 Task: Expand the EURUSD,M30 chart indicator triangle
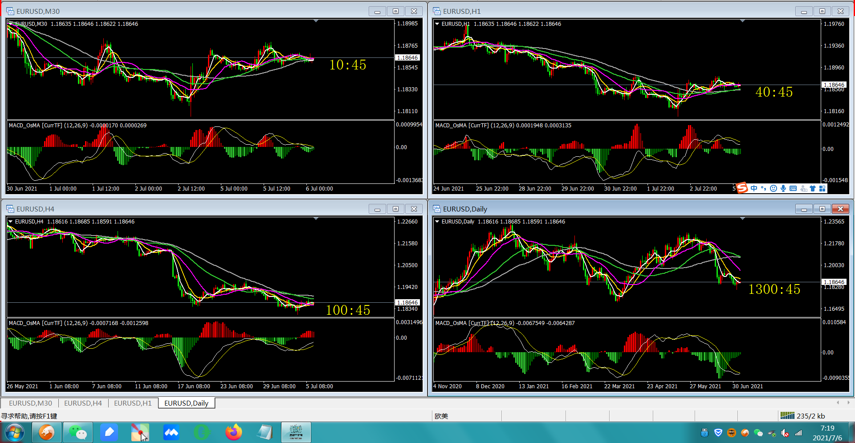(x=11, y=24)
